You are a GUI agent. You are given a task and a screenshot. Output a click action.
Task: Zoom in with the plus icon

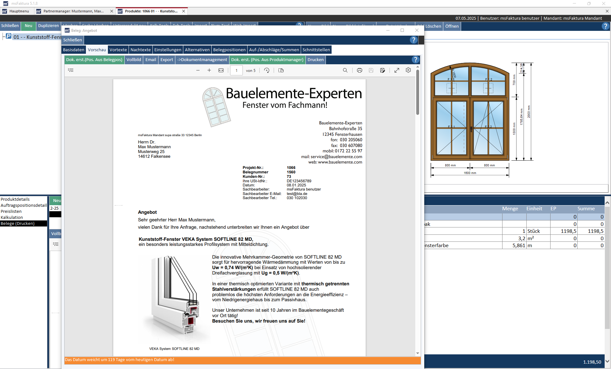point(209,70)
